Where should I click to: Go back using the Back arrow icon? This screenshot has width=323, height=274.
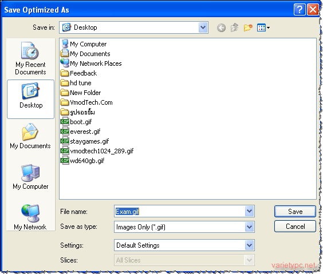(221, 28)
